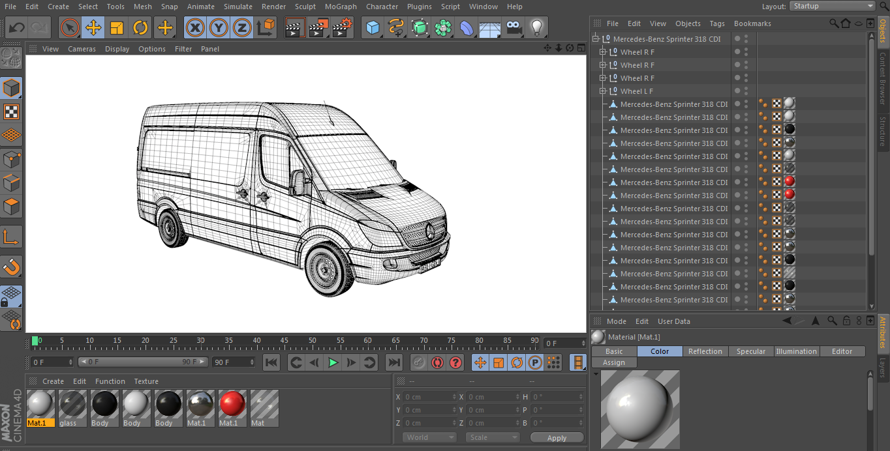The image size is (890, 451).
Task: Open the spline pen tools
Action: coord(396,28)
